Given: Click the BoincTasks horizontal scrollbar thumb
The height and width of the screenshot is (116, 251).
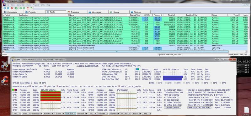Looking at the screenshot, I should [117, 52].
